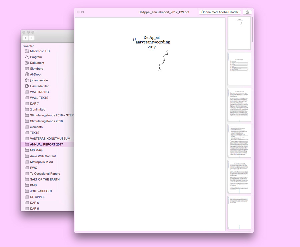Screen dimensions: 300x247
Task: Open Macintosh HD in the sidebar
Action: pos(40,51)
